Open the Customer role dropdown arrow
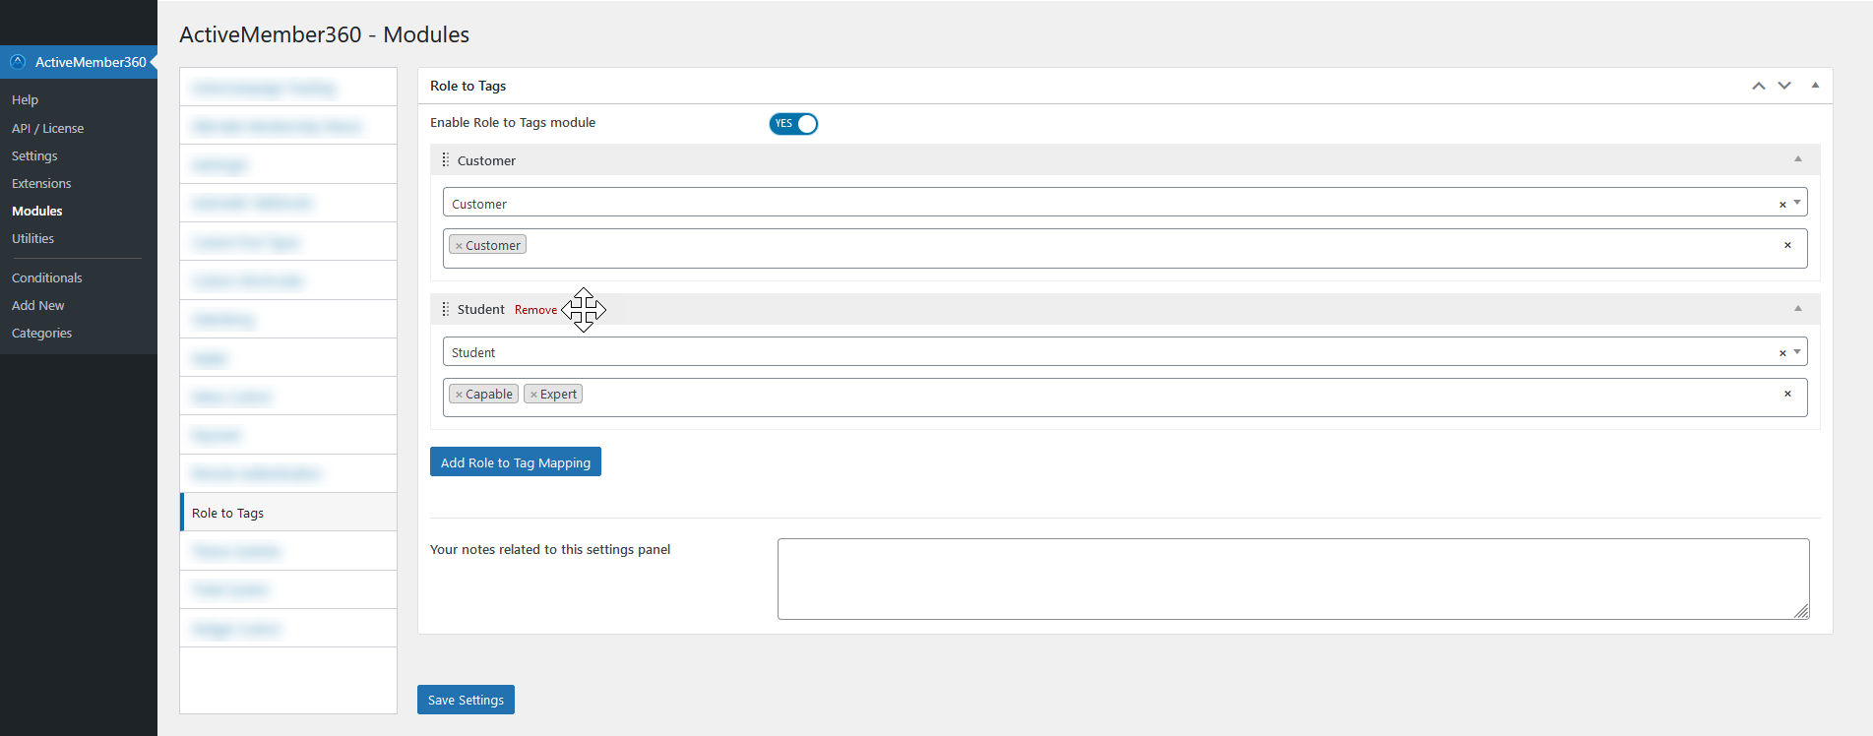This screenshot has width=1873, height=736. pyautogui.click(x=1797, y=203)
